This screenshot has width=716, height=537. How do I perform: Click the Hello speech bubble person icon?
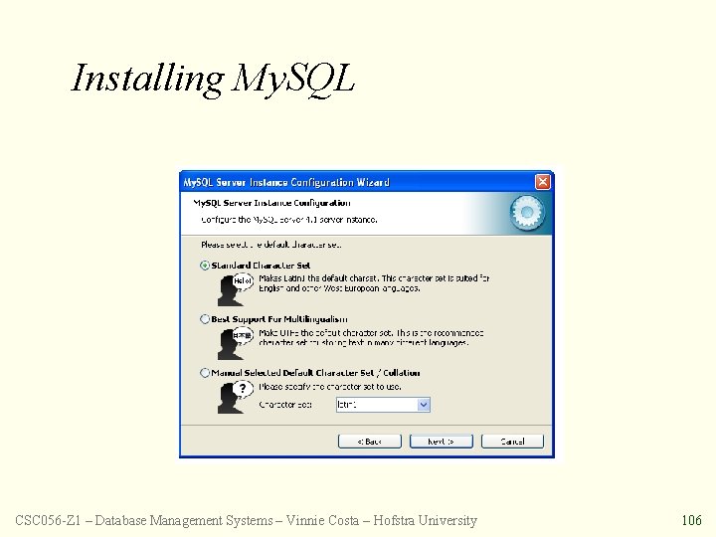(x=235, y=289)
